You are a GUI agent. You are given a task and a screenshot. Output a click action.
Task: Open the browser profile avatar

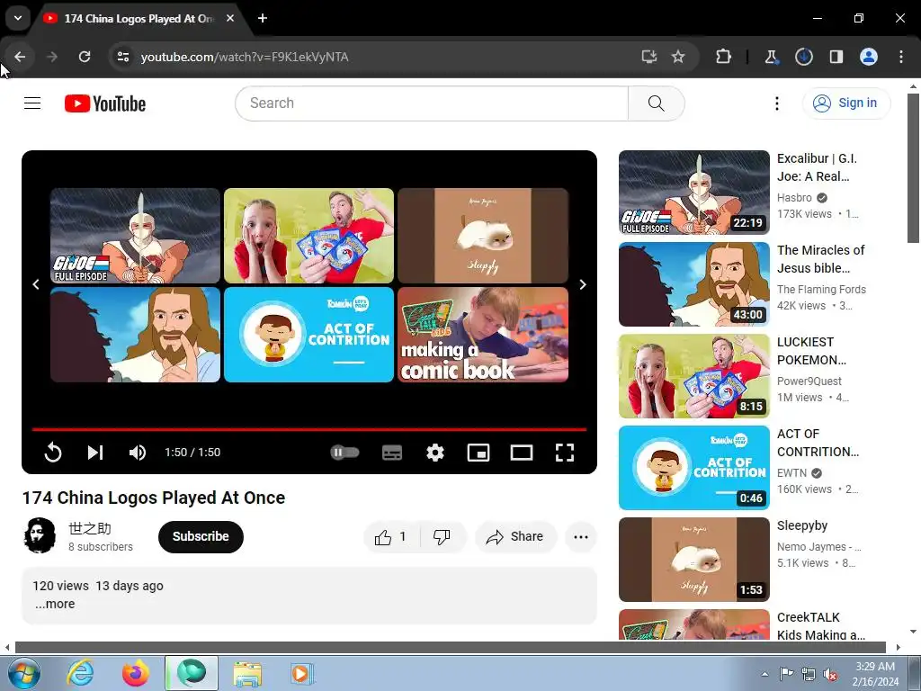click(x=869, y=57)
